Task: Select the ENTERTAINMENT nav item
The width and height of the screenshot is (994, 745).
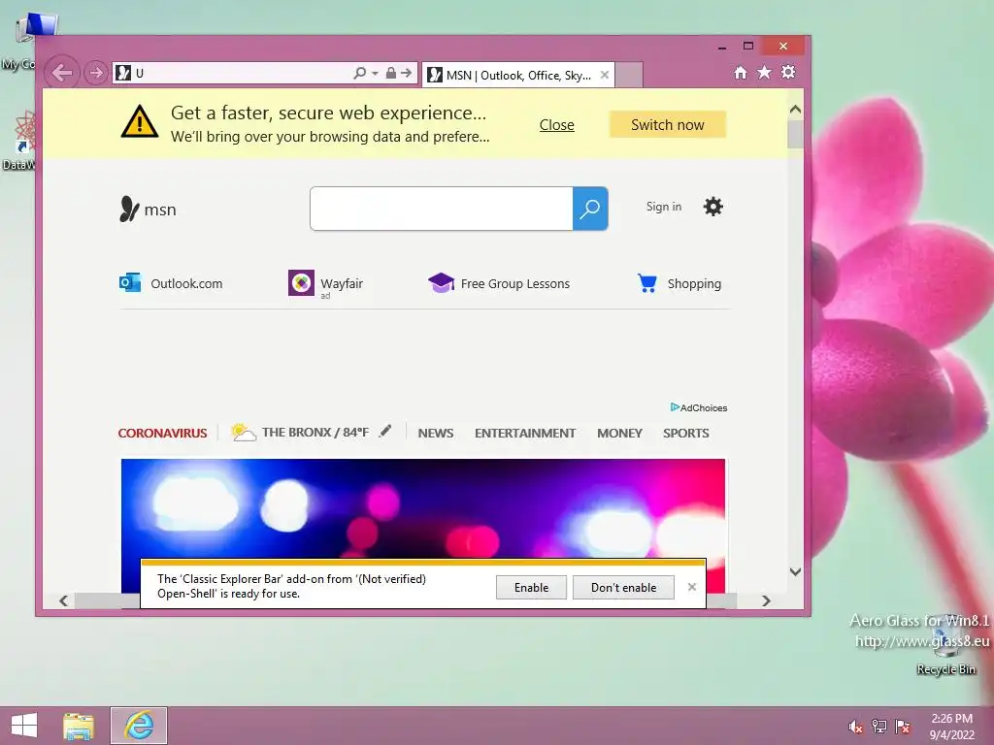Action: click(x=525, y=434)
